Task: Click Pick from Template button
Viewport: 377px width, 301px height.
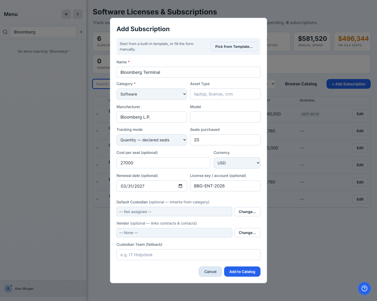Action: pos(234,47)
